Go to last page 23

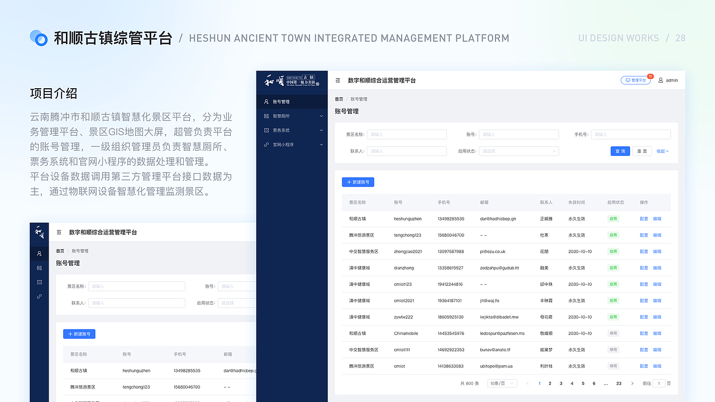(x=619, y=384)
